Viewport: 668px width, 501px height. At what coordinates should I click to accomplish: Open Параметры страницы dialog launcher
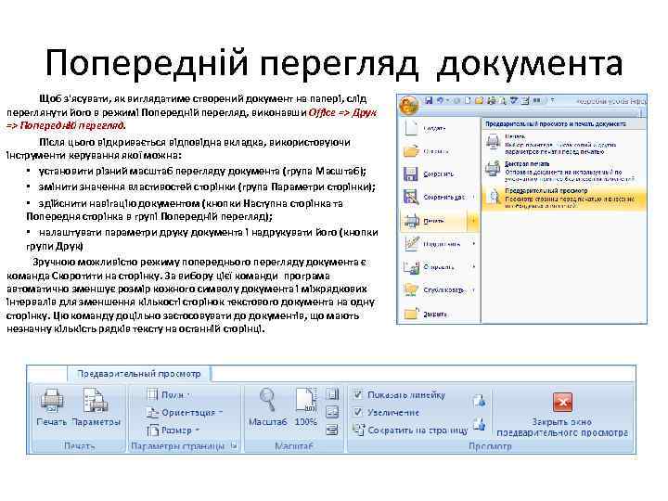234,446
